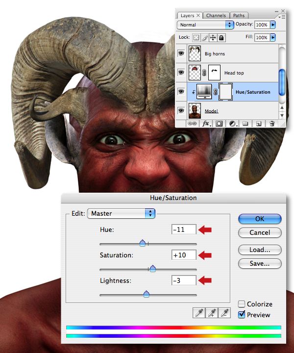The width and height of the screenshot is (294, 353).
Task: Close the Layers tab with its X
Action: click(198, 15)
